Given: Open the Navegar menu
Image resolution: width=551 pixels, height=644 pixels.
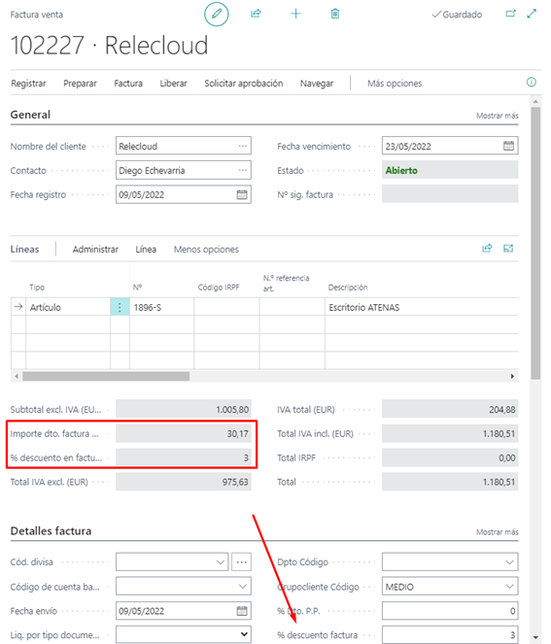Looking at the screenshot, I should click(317, 84).
